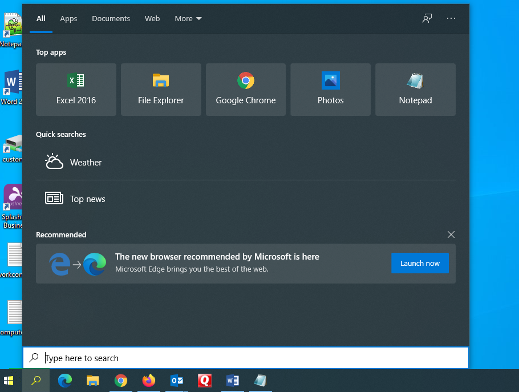Open the Photos app tile
The width and height of the screenshot is (519, 392).
coord(330,90)
